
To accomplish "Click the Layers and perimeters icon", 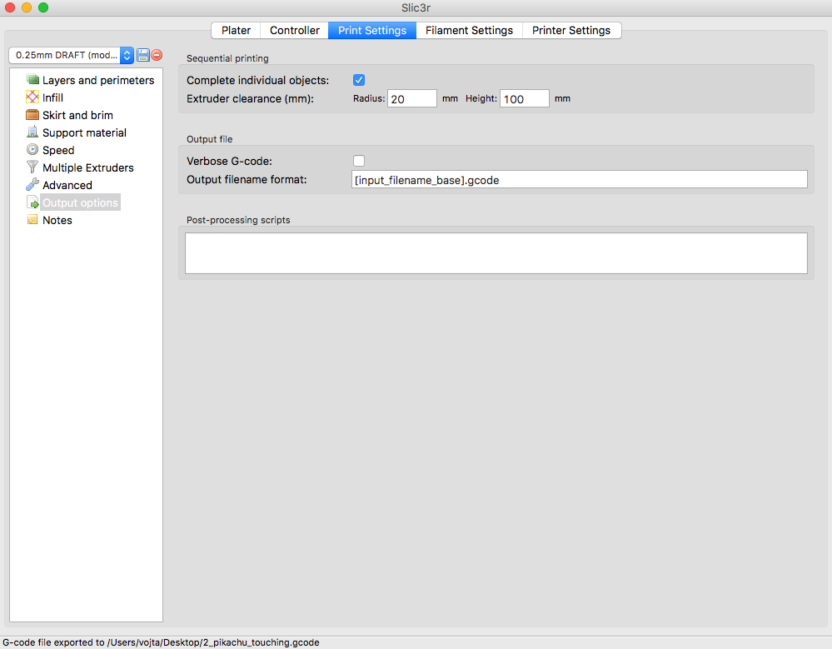I will (x=33, y=80).
